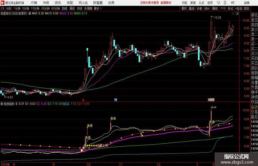Viewport: 258px width, 166px height.
Task: Click the red $ marker on time axis
Action: 83,100
